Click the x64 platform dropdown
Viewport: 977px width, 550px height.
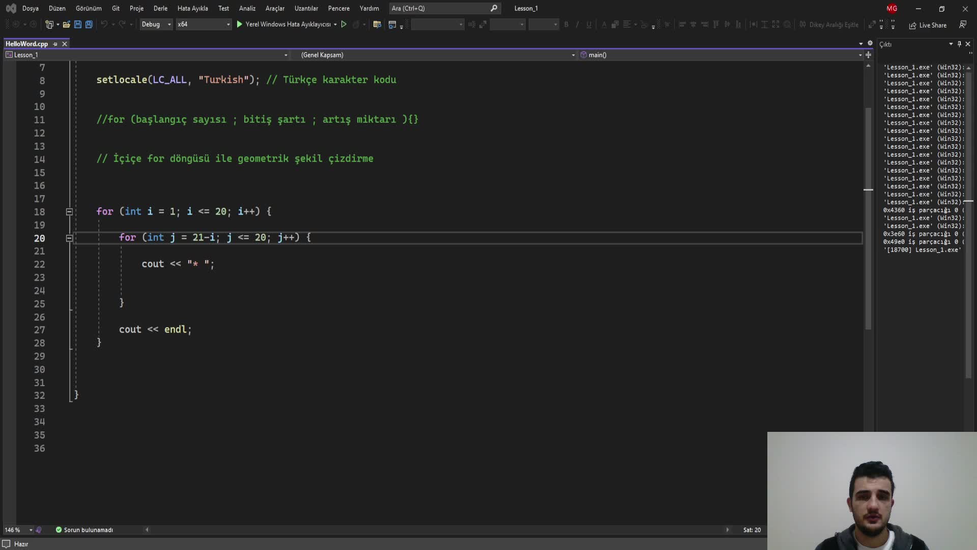coord(202,24)
